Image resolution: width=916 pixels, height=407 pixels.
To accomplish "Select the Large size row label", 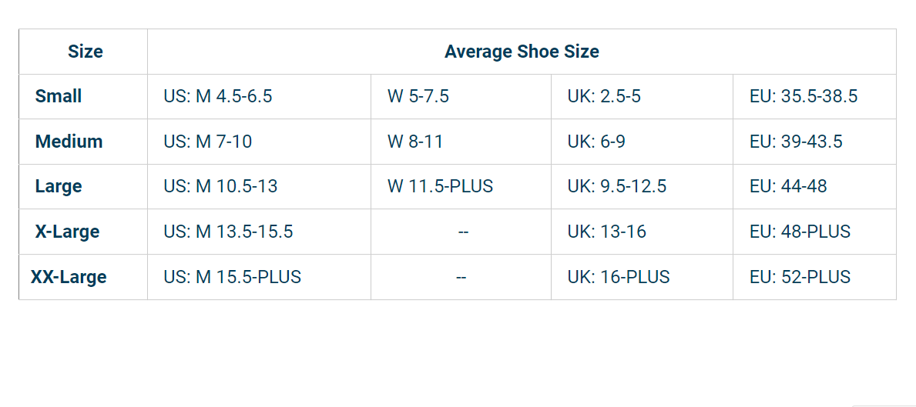I will (59, 187).
